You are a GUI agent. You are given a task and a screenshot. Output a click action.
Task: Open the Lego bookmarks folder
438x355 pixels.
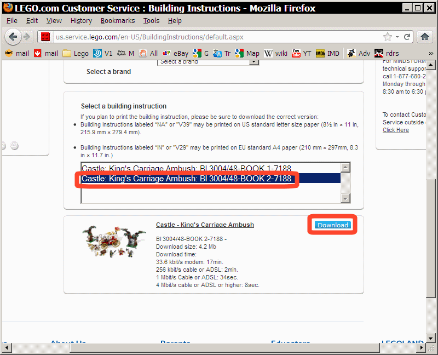76,53
